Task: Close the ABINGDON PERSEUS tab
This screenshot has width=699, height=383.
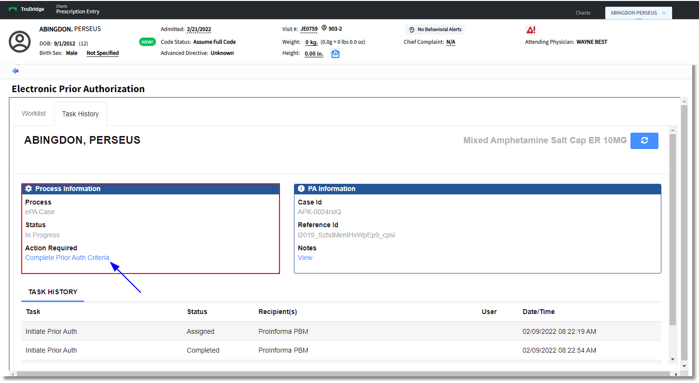Action: (664, 13)
